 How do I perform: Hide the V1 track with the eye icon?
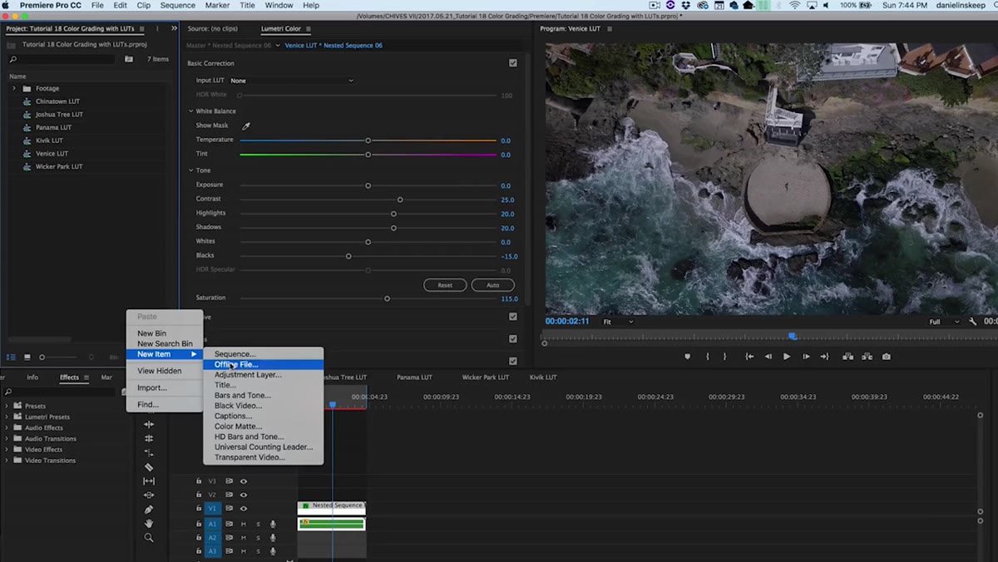pos(244,508)
